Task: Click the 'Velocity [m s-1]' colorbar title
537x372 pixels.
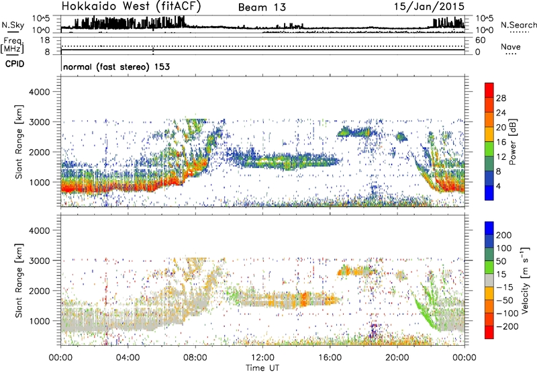Action: 525,280
